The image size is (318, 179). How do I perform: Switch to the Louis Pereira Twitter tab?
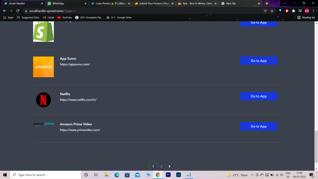(x=110, y=3)
